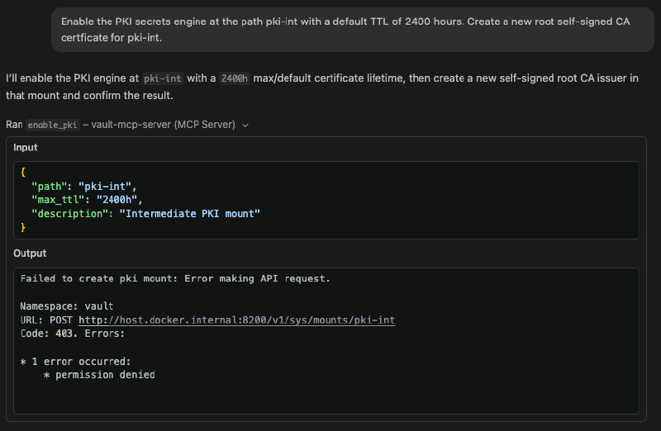This screenshot has width=661, height=431.
Task: Click the "Intermediate PKI mount" string value
Action: tap(190, 214)
